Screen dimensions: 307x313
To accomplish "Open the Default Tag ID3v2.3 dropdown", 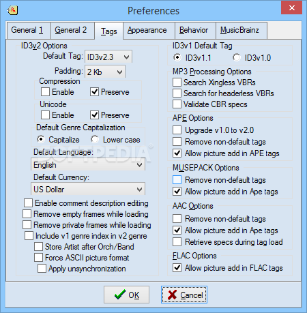I will pos(108,57).
